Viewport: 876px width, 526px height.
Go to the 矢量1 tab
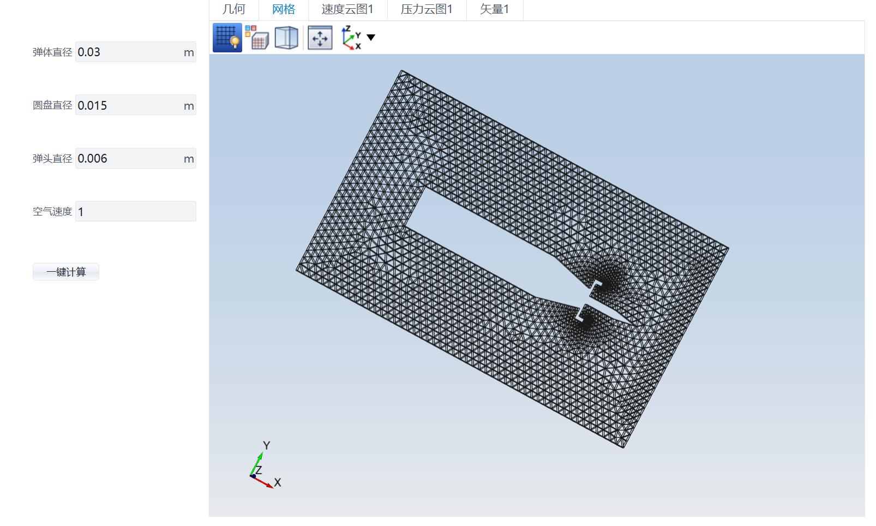[x=495, y=9]
